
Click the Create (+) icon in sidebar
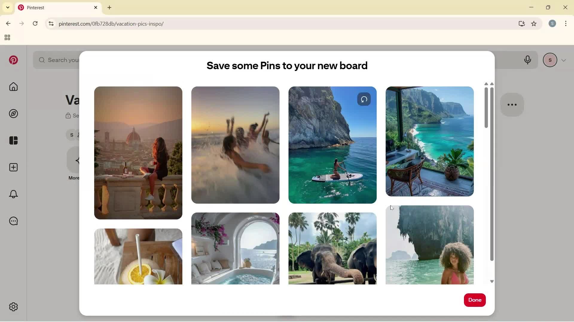tap(13, 167)
